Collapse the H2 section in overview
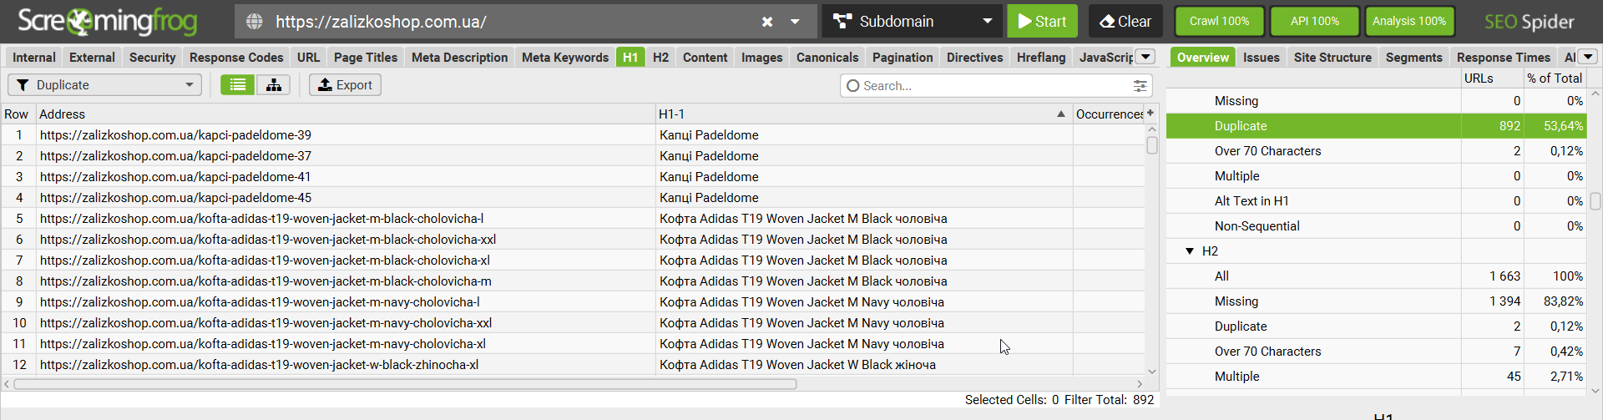Viewport: 1603px width, 420px height. tap(1190, 251)
